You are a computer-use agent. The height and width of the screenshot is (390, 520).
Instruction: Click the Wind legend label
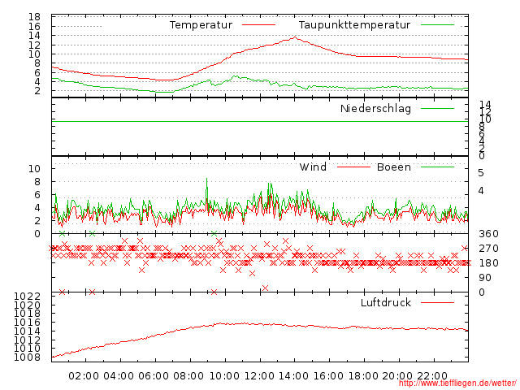pos(313,167)
